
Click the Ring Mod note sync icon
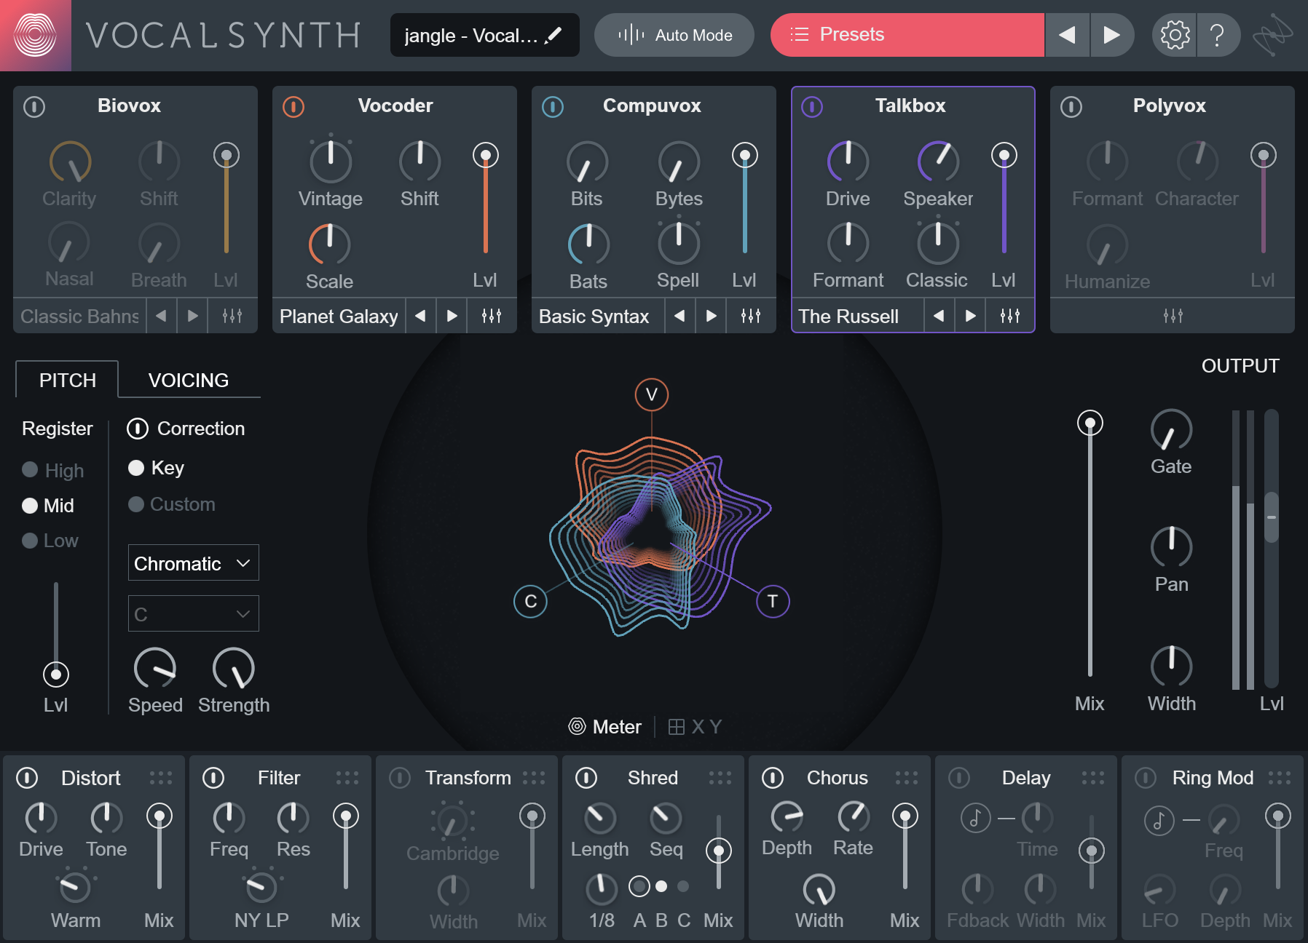tap(1159, 821)
